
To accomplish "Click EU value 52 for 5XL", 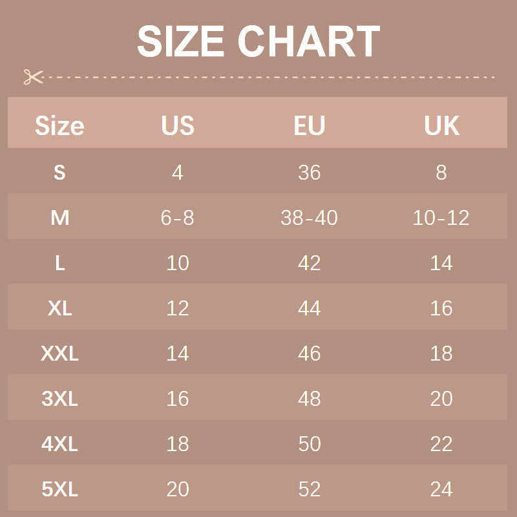I will pos(309,489).
